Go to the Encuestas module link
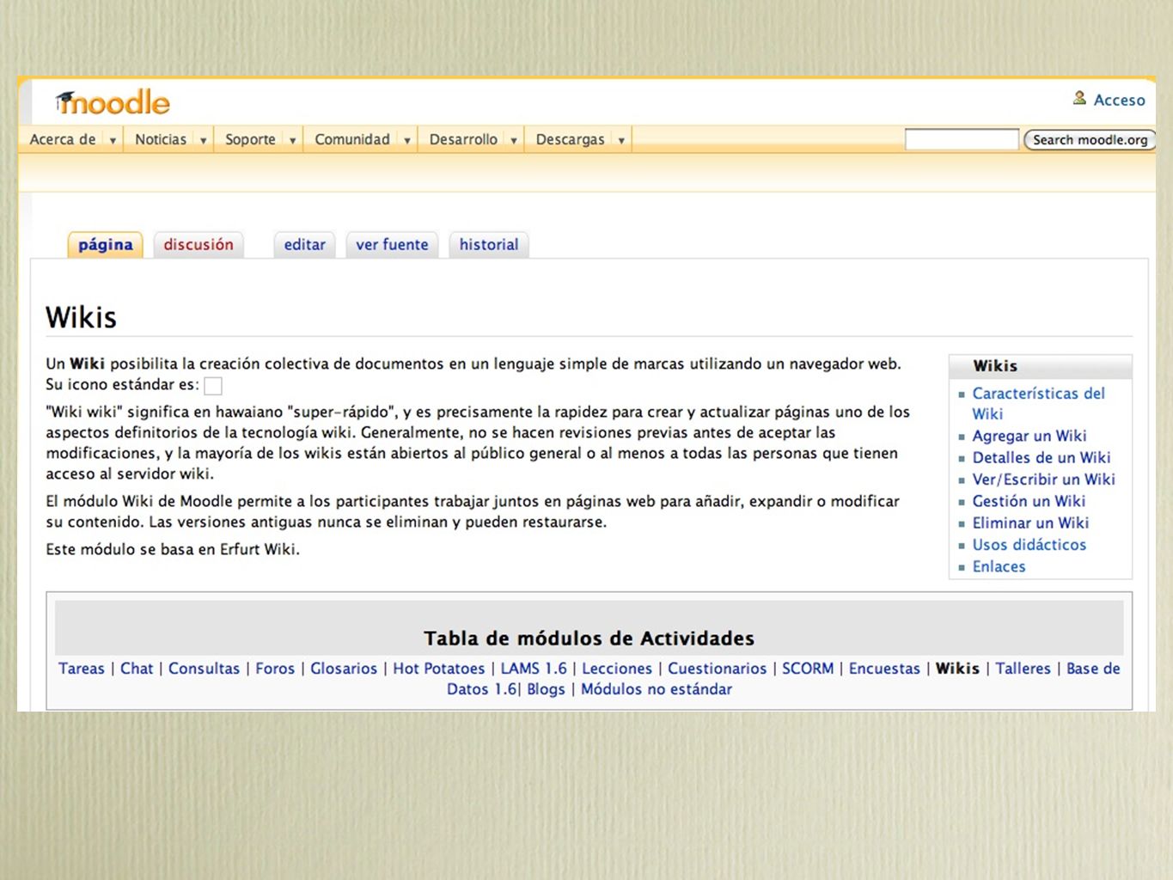The image size is (1173, 880). 884,669
